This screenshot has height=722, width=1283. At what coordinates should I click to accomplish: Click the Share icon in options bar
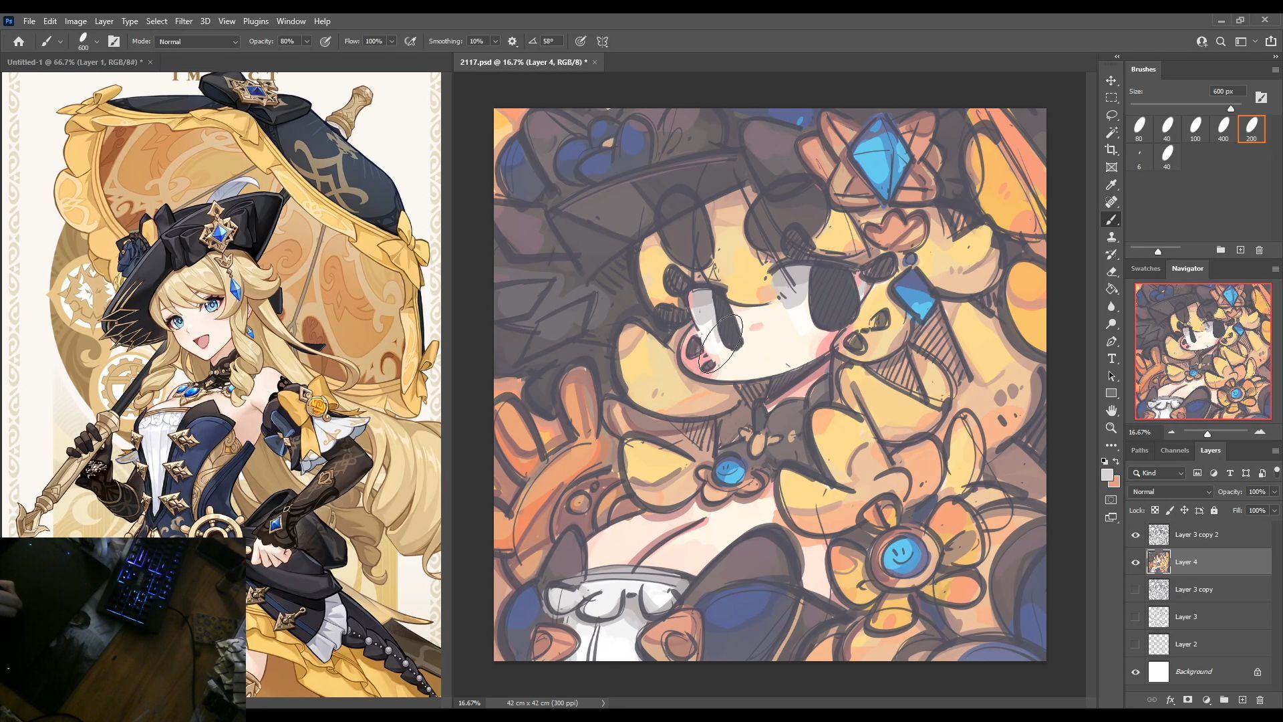click(1271, 41)
